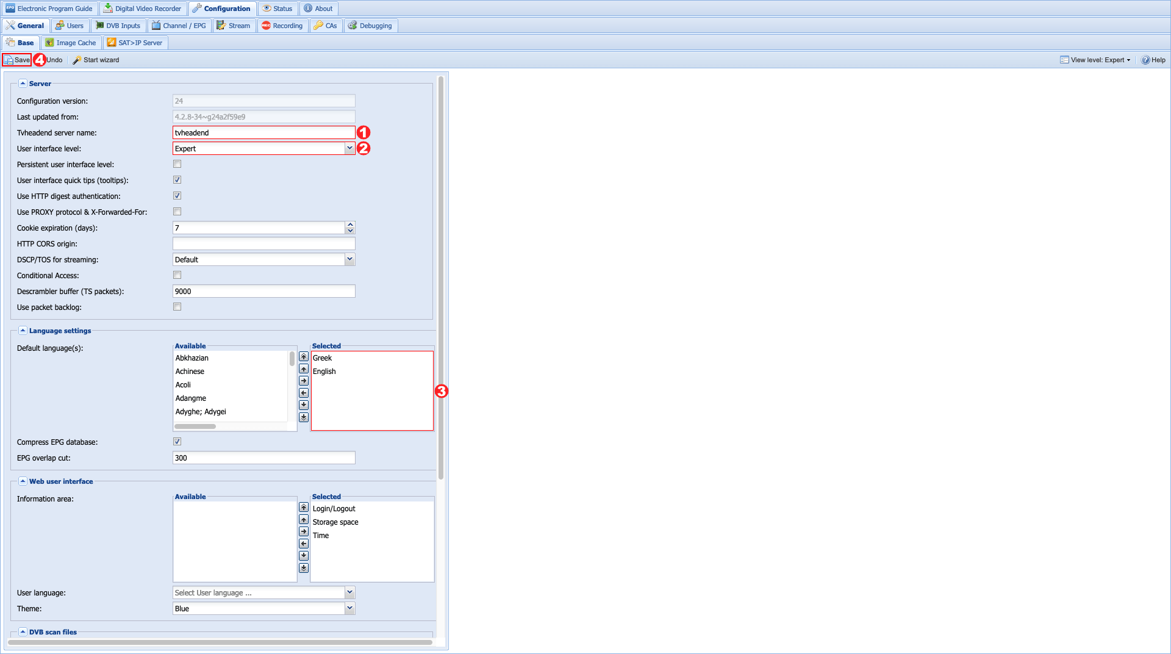Viewport: 1171px width, 654px height.
Task: Move Information area item to bottom
Action: (x=304, y=568)
